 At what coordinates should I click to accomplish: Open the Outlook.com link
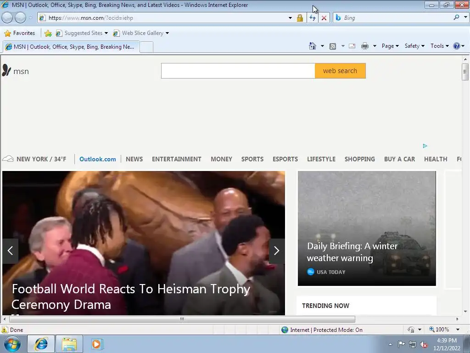click(x=97, y=159)
